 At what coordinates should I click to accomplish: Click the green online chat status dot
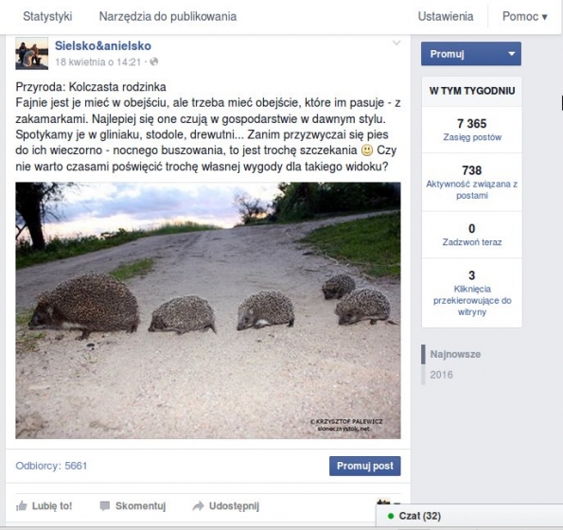coord(391,516)
